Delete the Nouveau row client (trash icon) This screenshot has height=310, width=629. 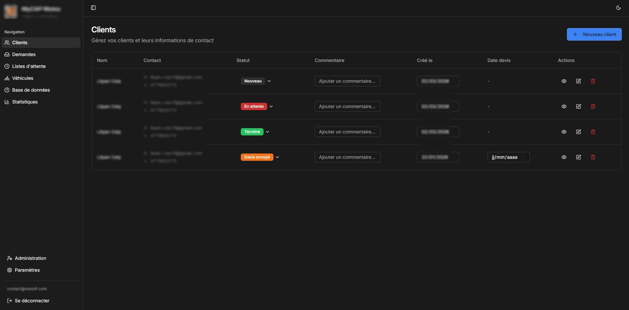(593, 81)
